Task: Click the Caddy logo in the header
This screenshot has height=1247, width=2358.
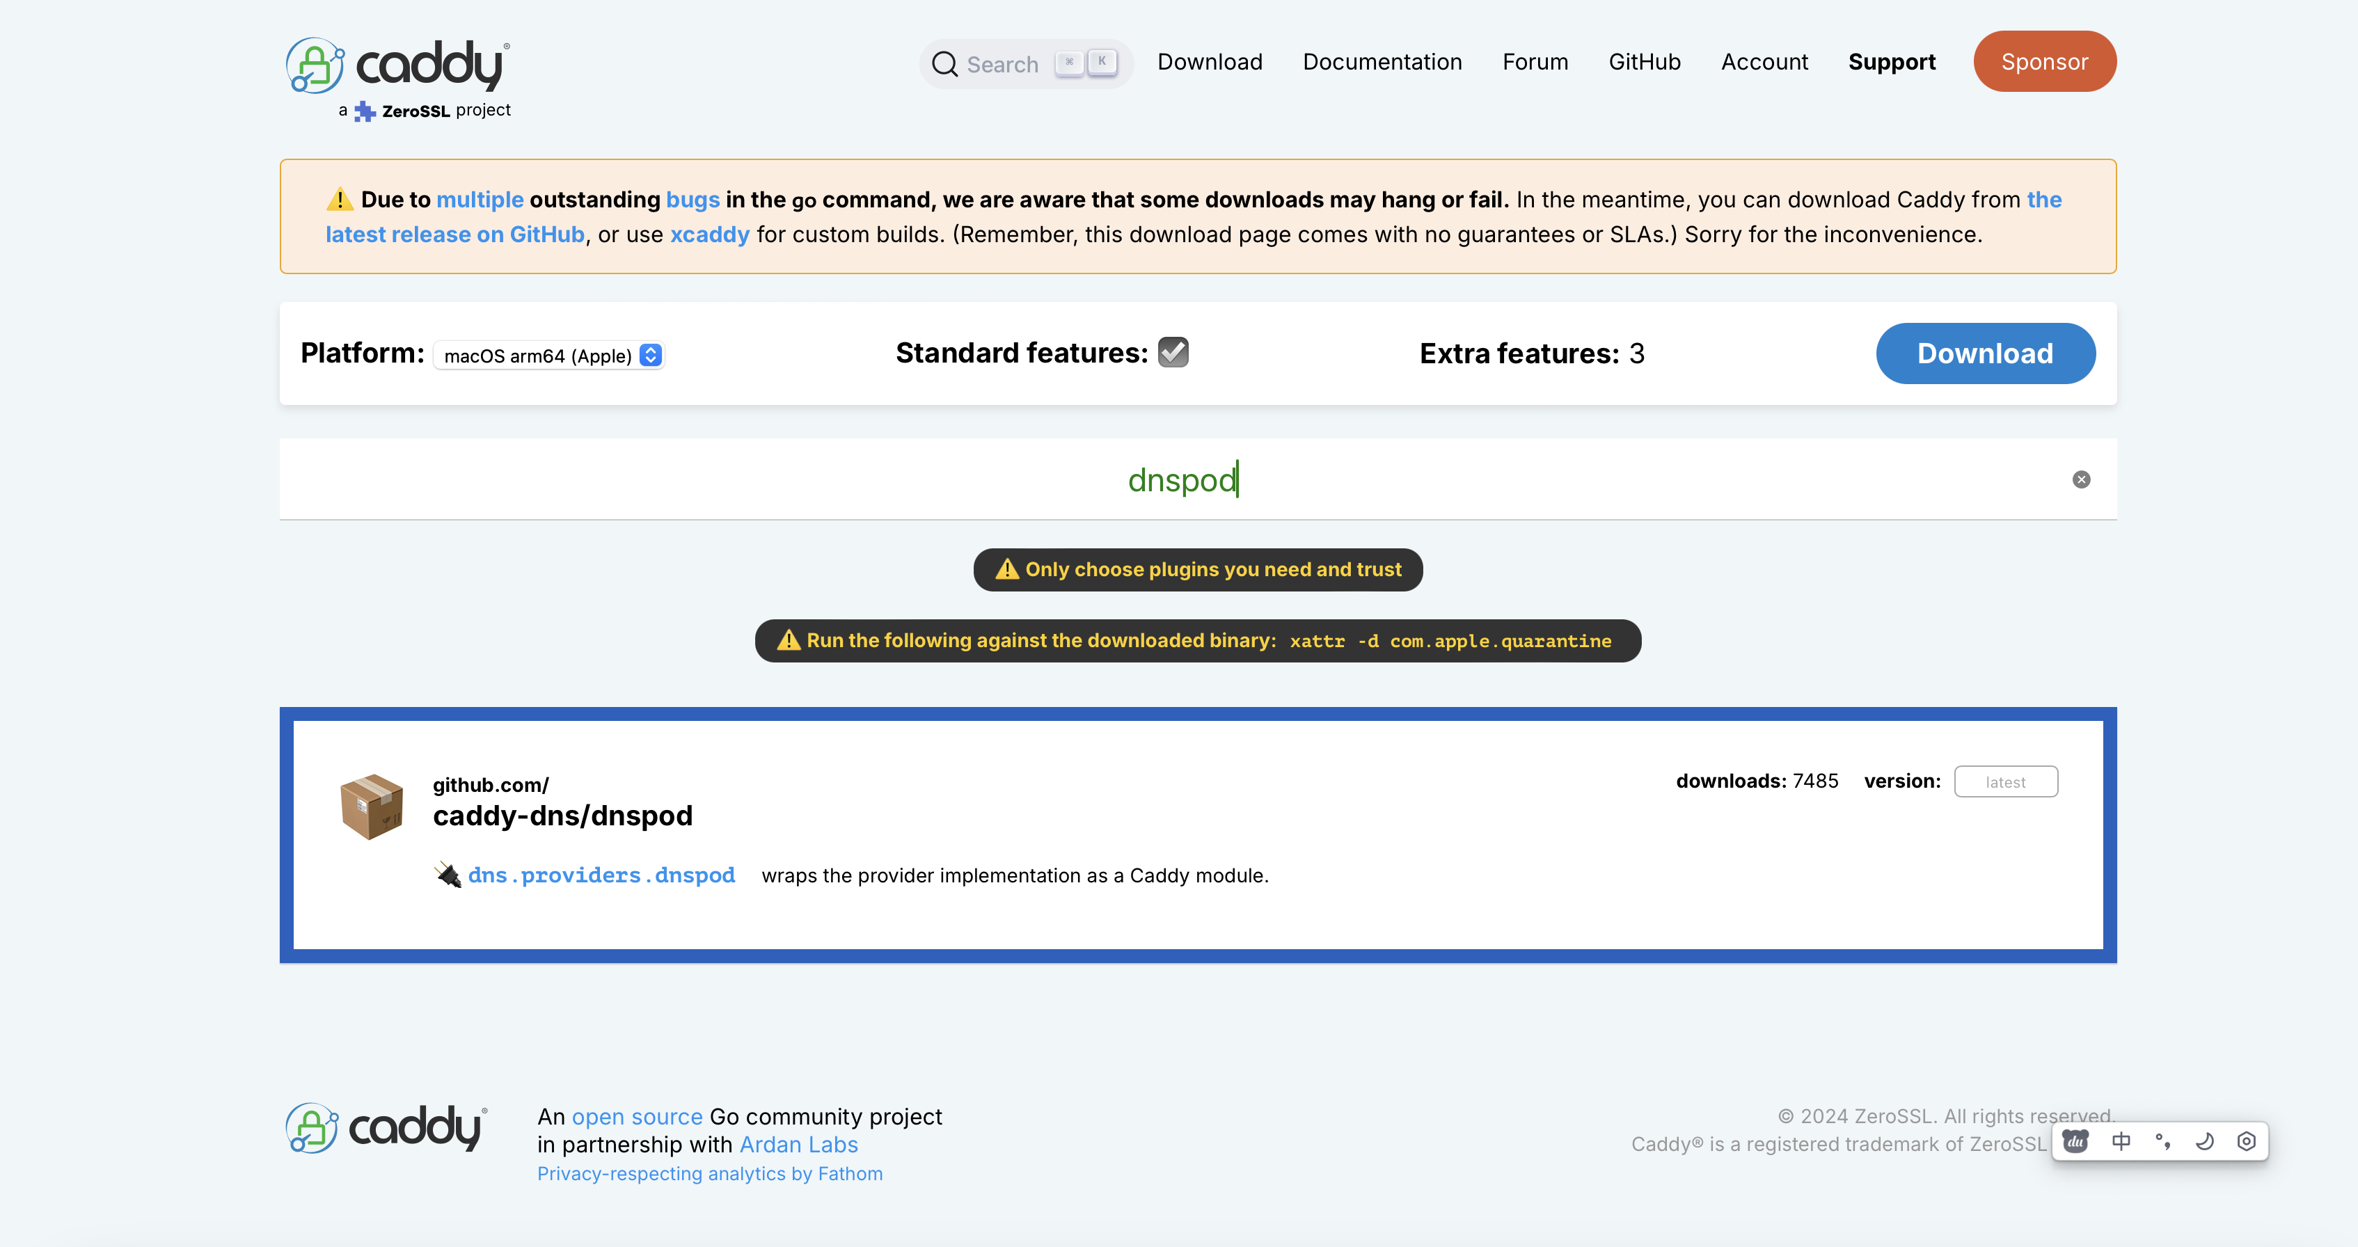Action: point(397,65)
